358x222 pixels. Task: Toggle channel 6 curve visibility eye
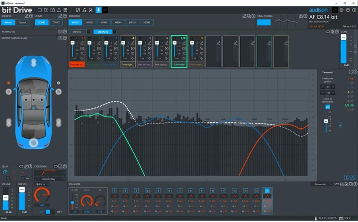pos(352,101)
